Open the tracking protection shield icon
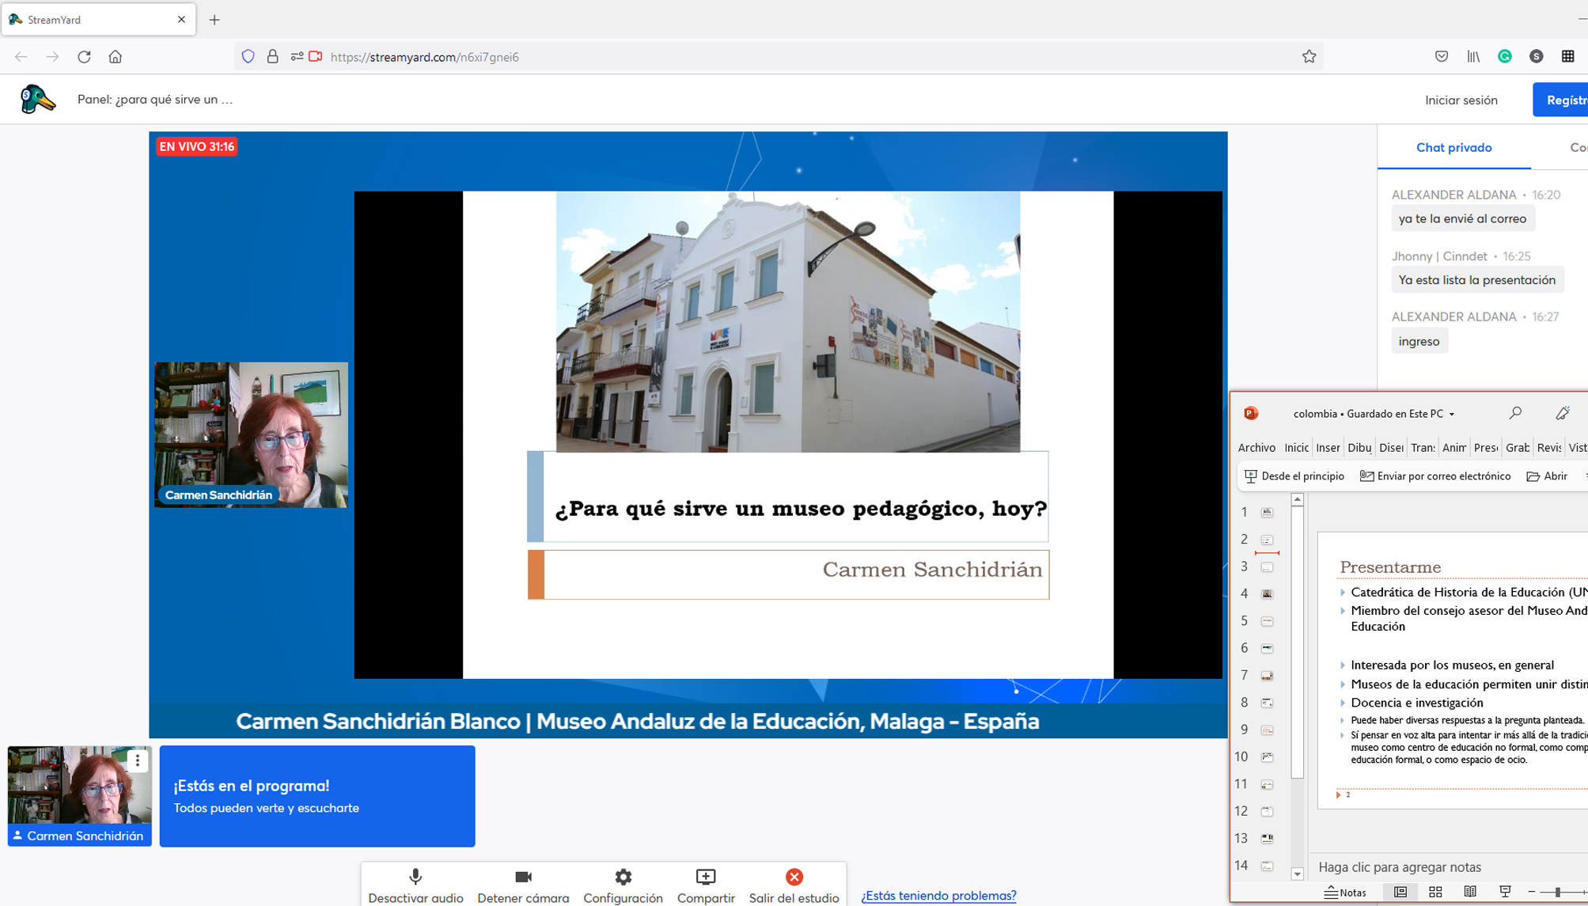Screen dimensions: 1588x906 click(x=248, y=56)
